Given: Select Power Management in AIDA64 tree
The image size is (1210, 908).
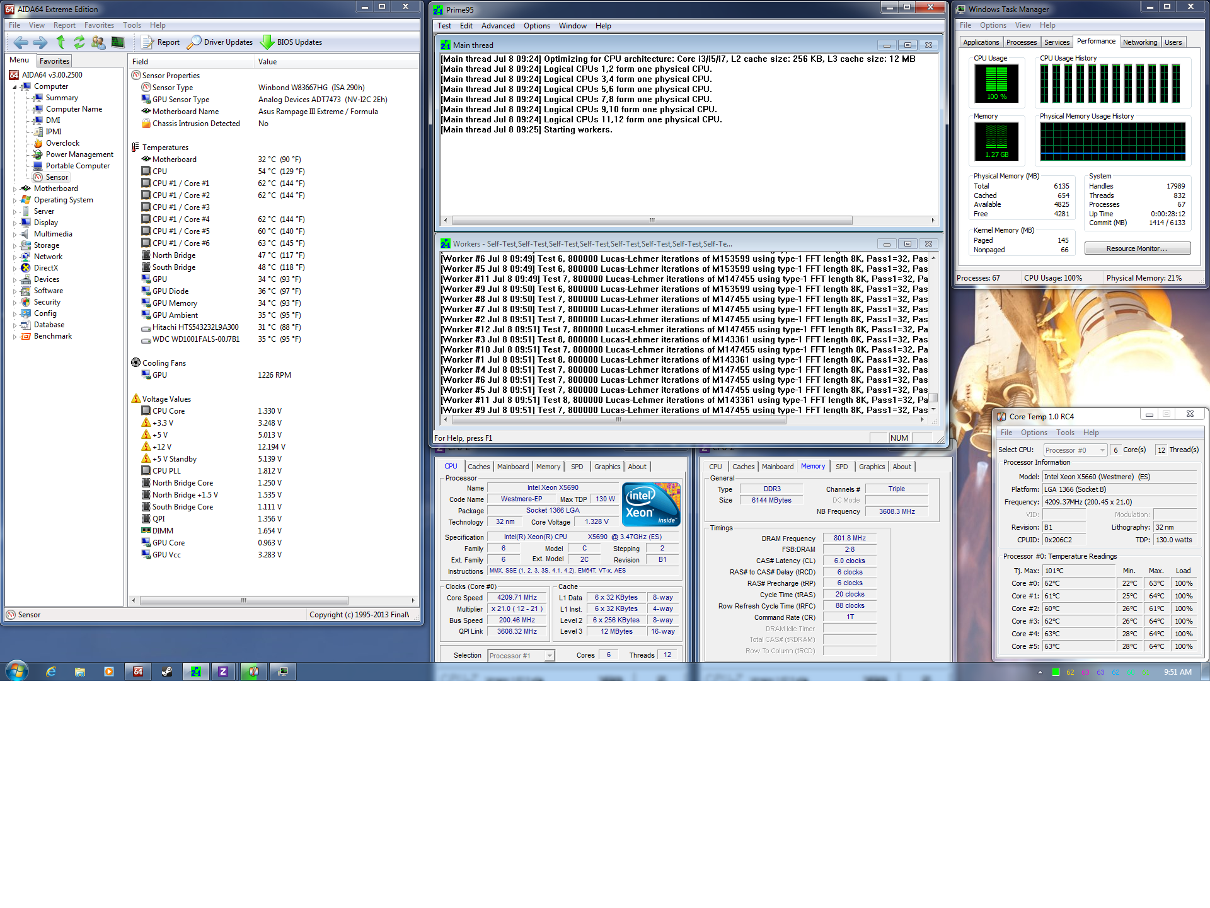Looking at the screenshot, I should point(79,154).
